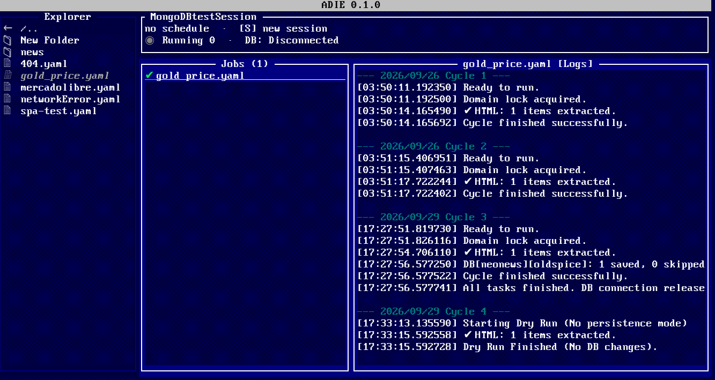Image resolution: width=715 pixels, height=380 pixels.
Task: Select gold_price.yaml in the Explorer list
Action: click(65, 76)
